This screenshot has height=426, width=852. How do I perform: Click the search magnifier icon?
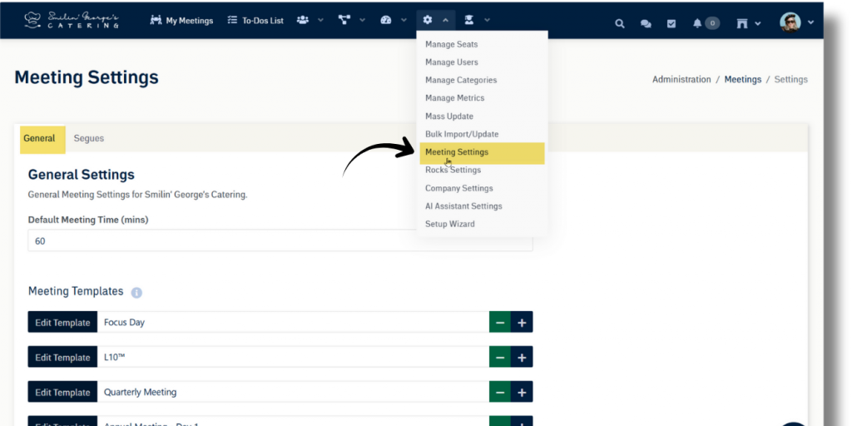(619, 23)
